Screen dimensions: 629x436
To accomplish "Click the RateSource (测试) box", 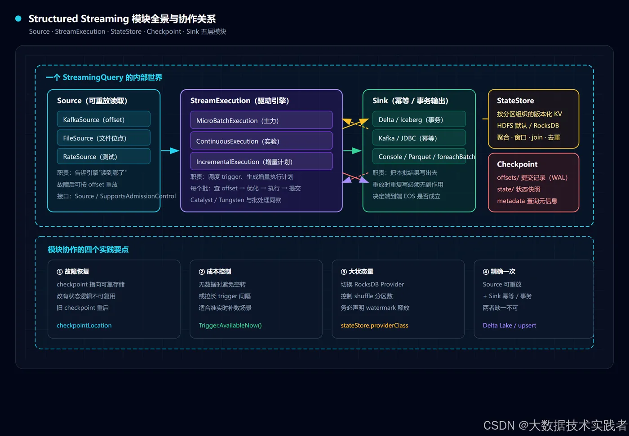I will (x=103, y=156).
